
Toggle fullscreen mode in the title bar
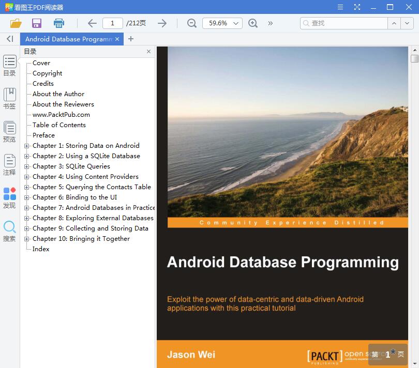click(x=357, y=7)
